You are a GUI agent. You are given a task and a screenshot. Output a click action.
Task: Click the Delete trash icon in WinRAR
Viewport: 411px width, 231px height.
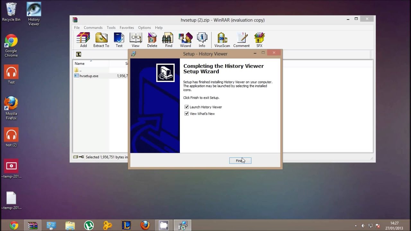tap(152, 40)
